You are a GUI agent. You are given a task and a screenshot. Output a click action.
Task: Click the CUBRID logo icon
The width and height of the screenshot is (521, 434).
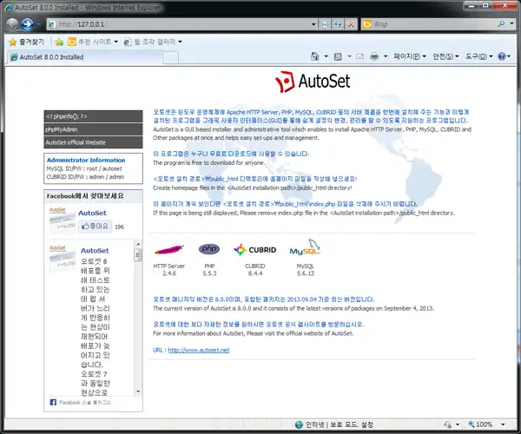pos(254,250)
